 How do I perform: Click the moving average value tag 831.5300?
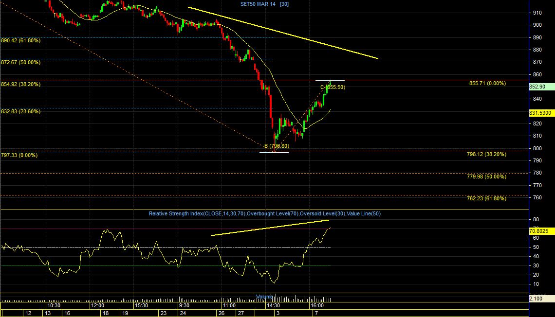[541, 113]
